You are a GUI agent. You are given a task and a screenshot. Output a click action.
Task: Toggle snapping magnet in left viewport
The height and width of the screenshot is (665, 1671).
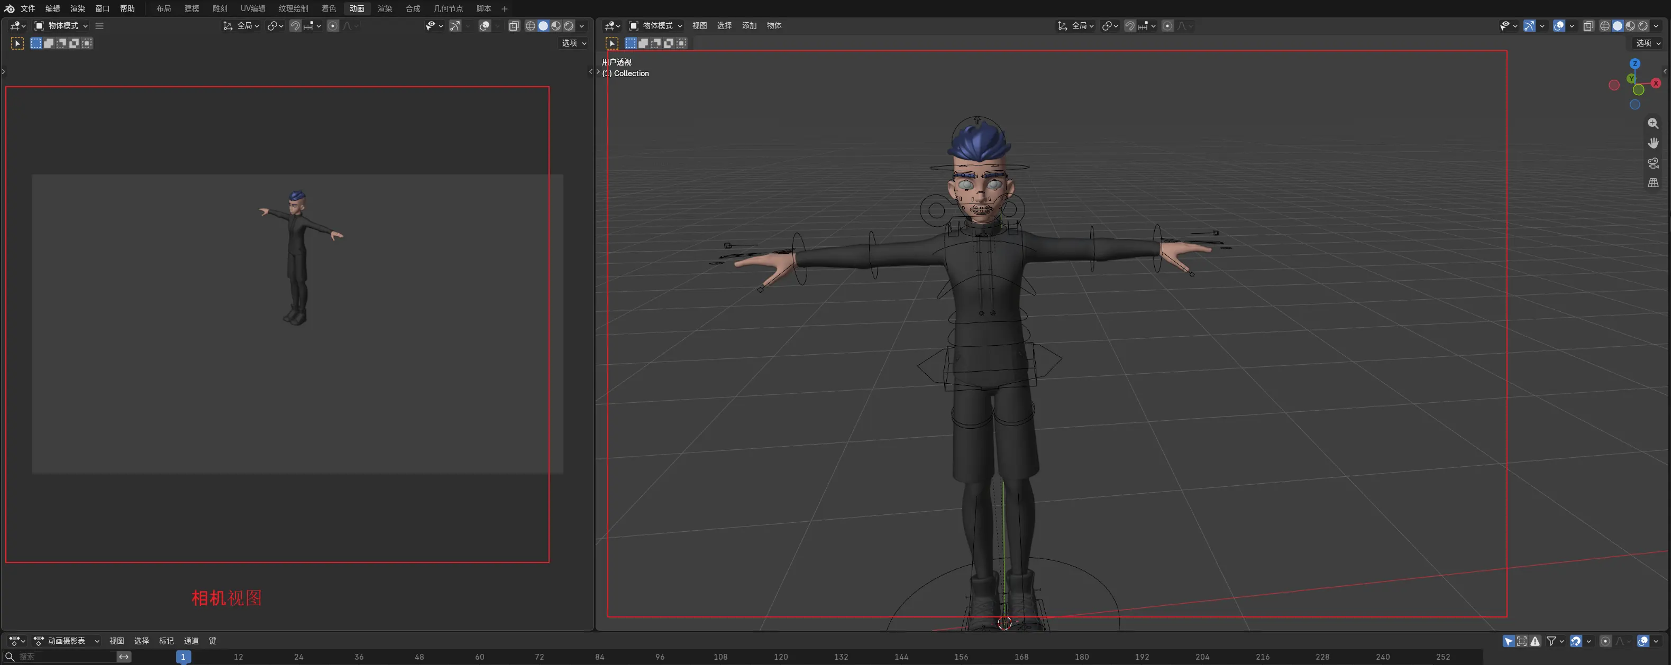[x=295, y=26]
